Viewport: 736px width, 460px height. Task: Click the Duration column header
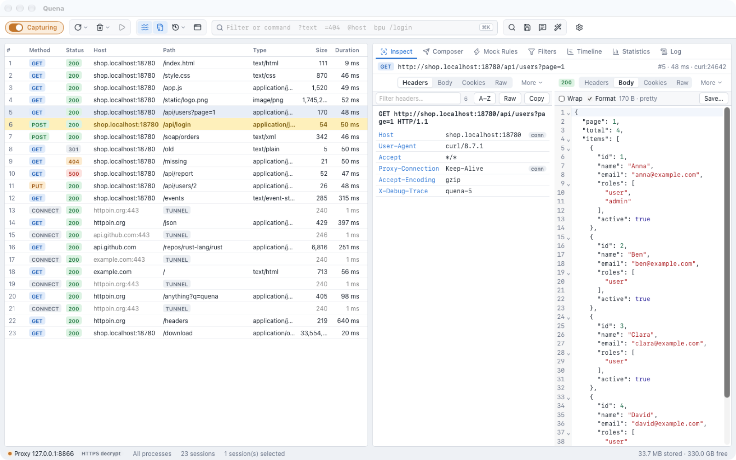pos(347,50)
